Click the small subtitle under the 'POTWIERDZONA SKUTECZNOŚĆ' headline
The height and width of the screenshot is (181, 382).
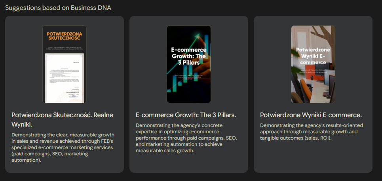(x=64, y=48)
